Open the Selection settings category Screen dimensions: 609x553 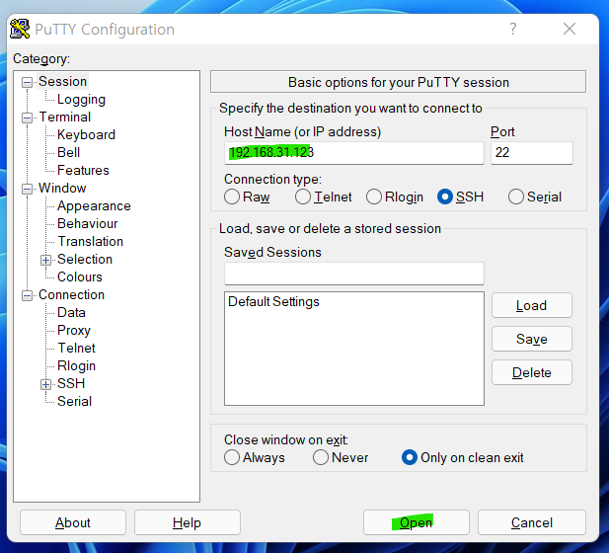click(85, 259)
